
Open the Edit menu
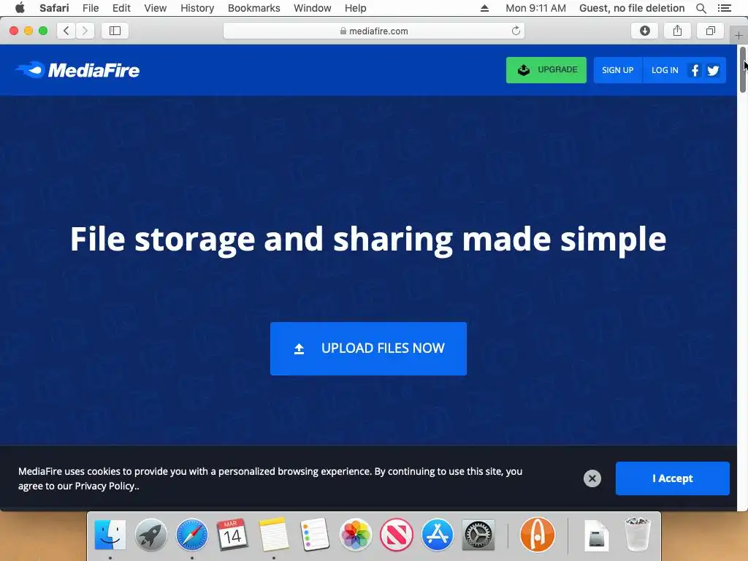coord(121,8)
